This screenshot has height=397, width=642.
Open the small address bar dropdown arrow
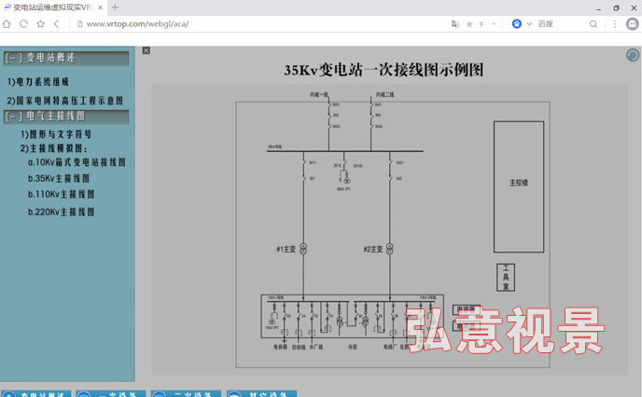[x=494, y=24]
